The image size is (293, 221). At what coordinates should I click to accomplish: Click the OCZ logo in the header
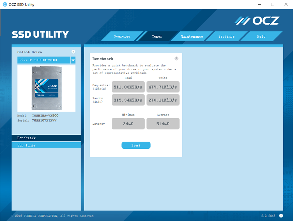click(257, 21)
